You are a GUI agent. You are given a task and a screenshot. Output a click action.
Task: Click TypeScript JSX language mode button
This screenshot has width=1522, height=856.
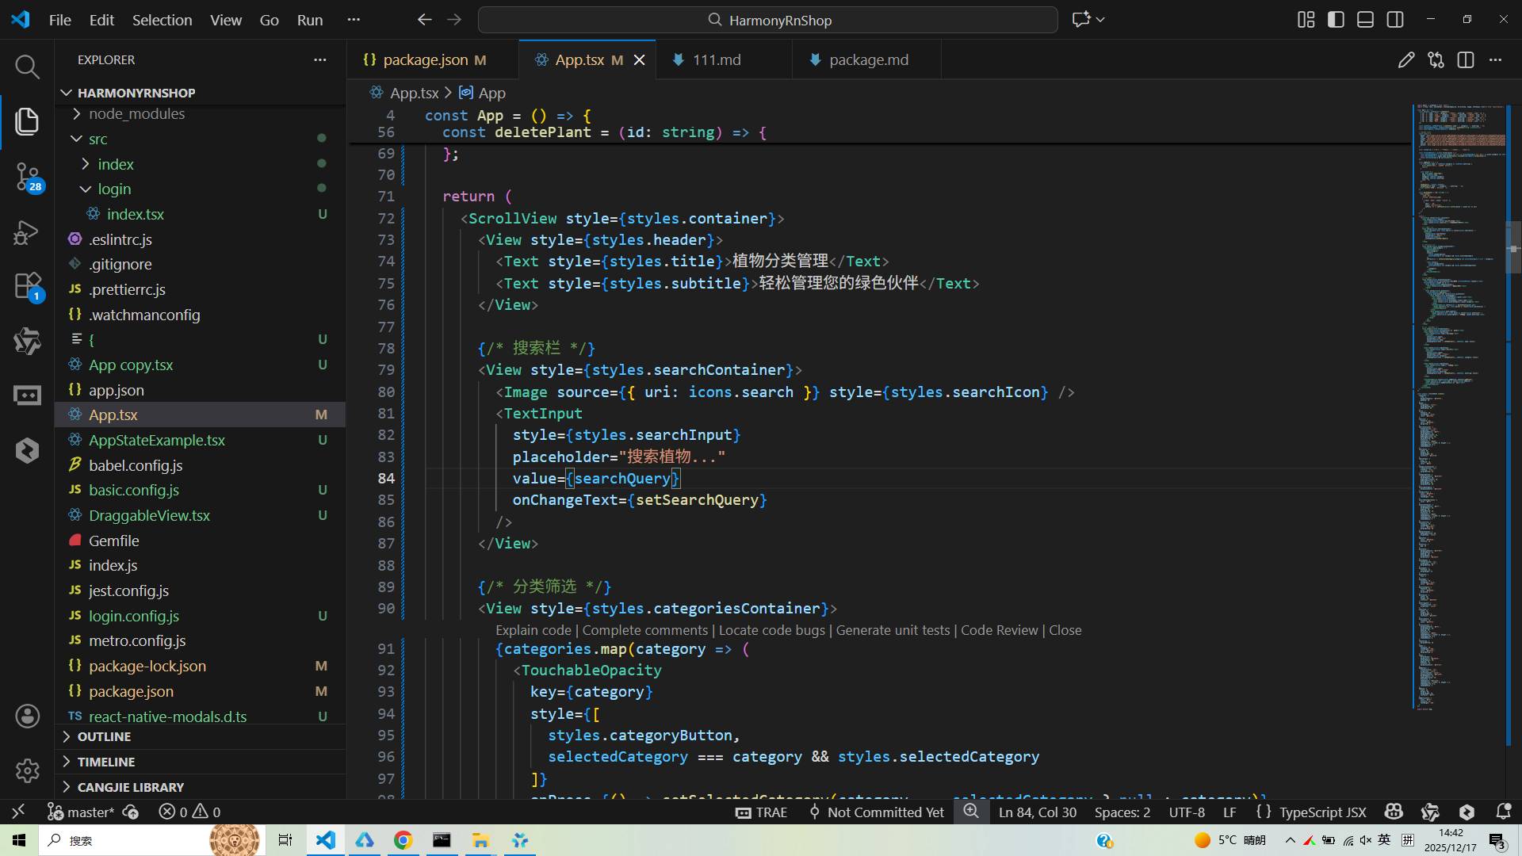coord(1322,812)
